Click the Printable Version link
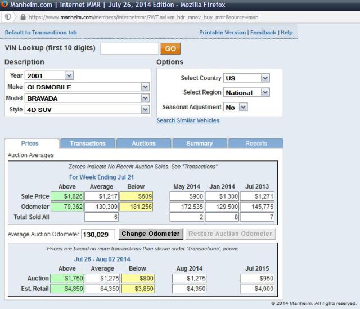This screenshot has height=309, width=360. (222, 33)
